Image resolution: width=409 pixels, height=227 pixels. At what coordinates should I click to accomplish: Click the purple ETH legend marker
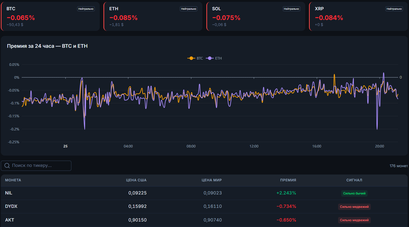pos(209,58)
